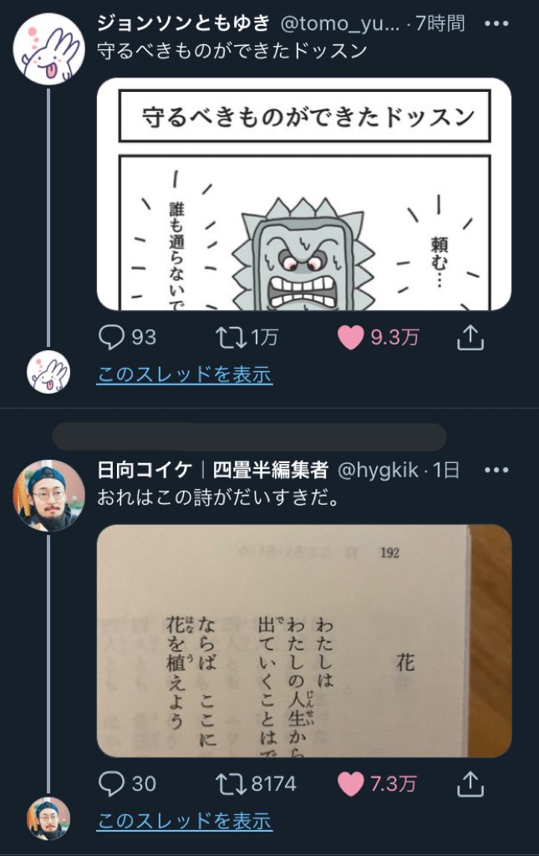This screenshot has height=856, width=539.
Task: Open more options for 日向コイケ tweet
Action: point(496,470)
